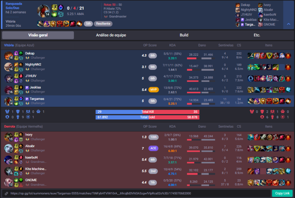
Task: Click Kite Machine's champion portrait icon
Action: [x=8, y=171]
